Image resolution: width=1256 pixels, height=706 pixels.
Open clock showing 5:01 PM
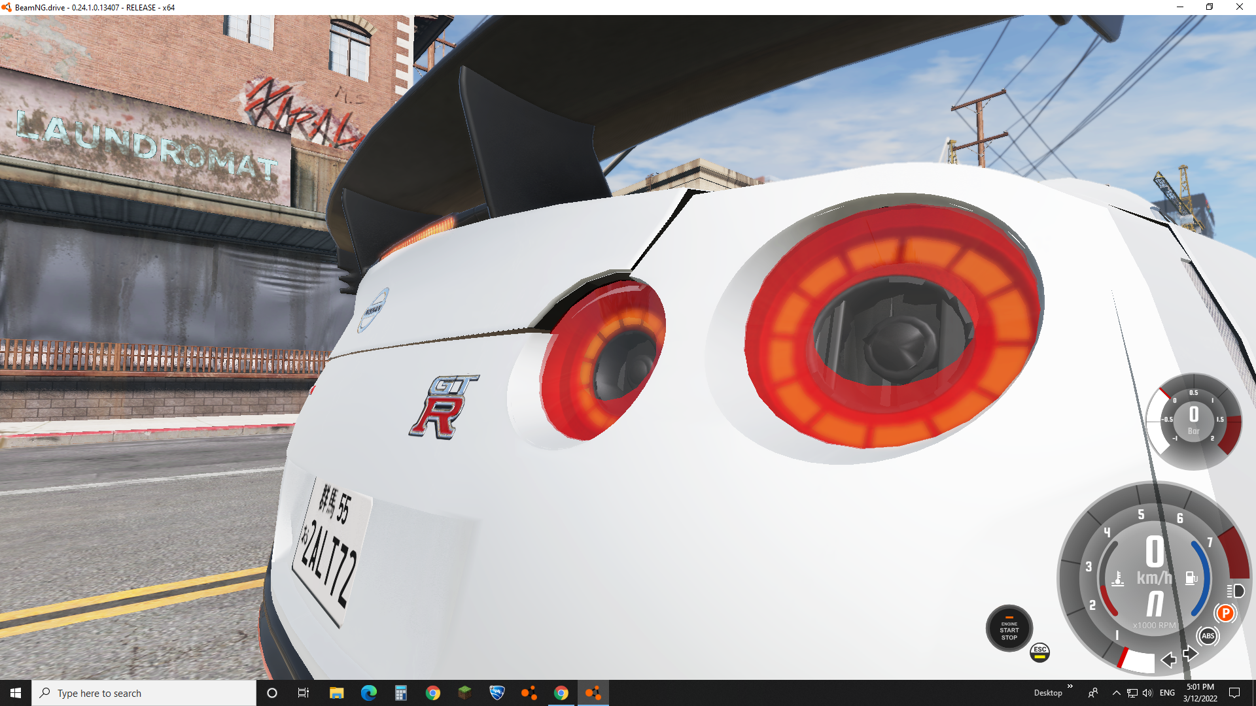[1200, 693]
